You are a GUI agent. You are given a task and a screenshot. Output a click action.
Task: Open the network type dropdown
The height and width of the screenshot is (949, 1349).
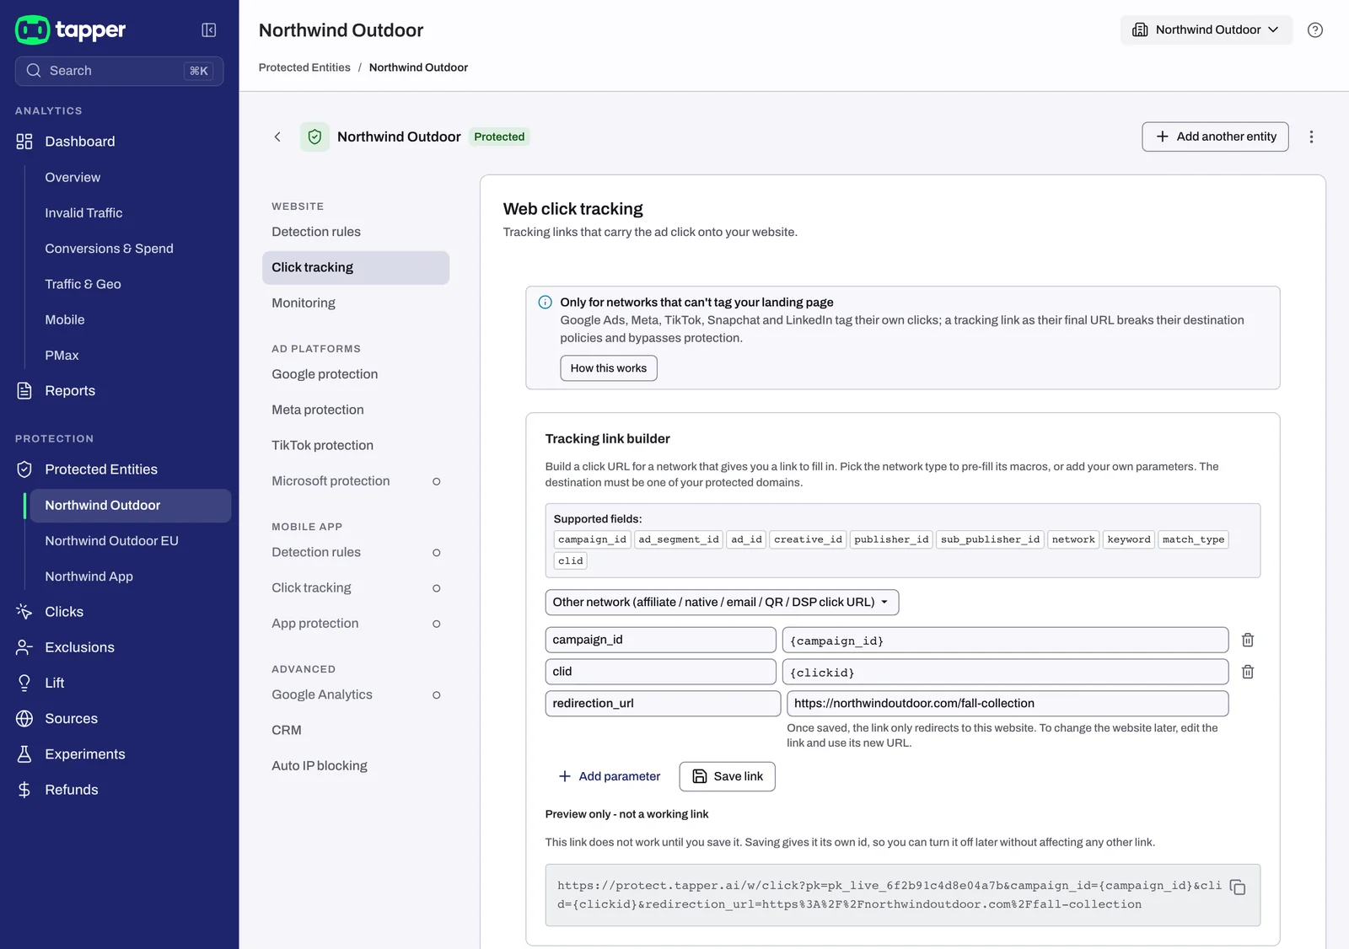coord(722,603)
